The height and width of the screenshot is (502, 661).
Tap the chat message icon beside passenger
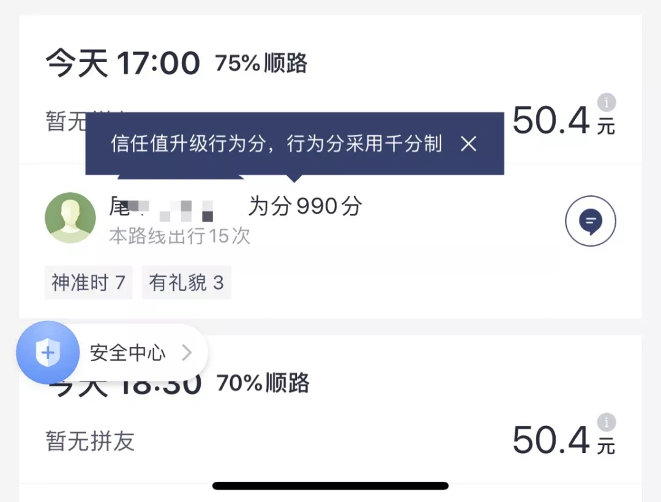pyautogui.click(x=590, y=221)
